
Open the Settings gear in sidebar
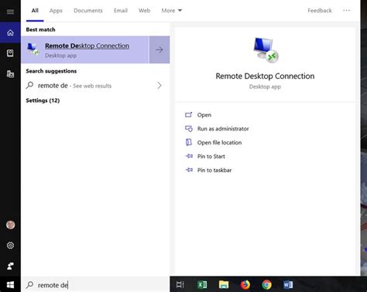point(10,246)
